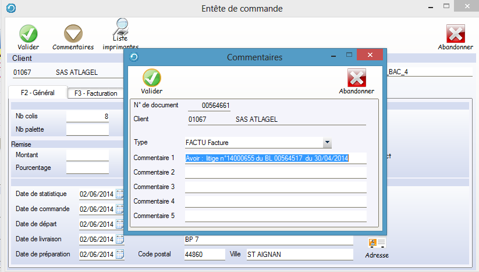The height and width of the screenshot is (272, 479).
Task: Select the F2 - Général tab
Action: 37,92
